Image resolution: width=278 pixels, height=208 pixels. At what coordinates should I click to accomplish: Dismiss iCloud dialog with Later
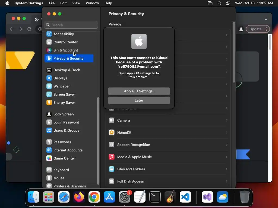139,100
